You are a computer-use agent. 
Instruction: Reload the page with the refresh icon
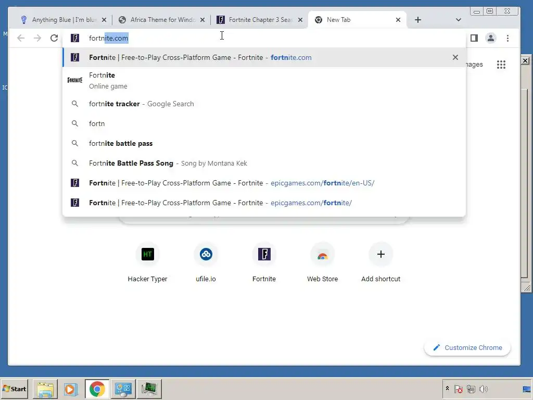(54, 38)
